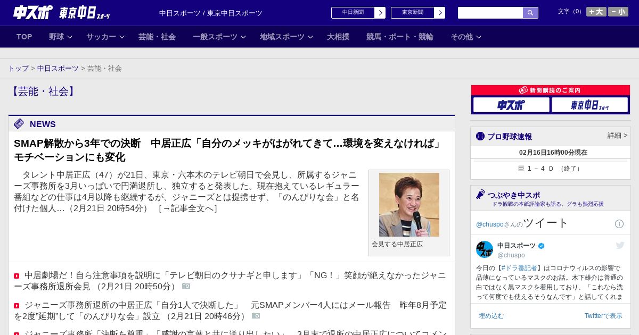Click the 中日スポーツ breadcrumb link
The width and height of the screenshot is (639, 335).
click(x=58, y=69)
